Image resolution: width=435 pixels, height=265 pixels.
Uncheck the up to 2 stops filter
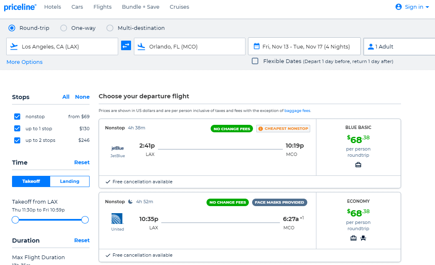(17, 140)
